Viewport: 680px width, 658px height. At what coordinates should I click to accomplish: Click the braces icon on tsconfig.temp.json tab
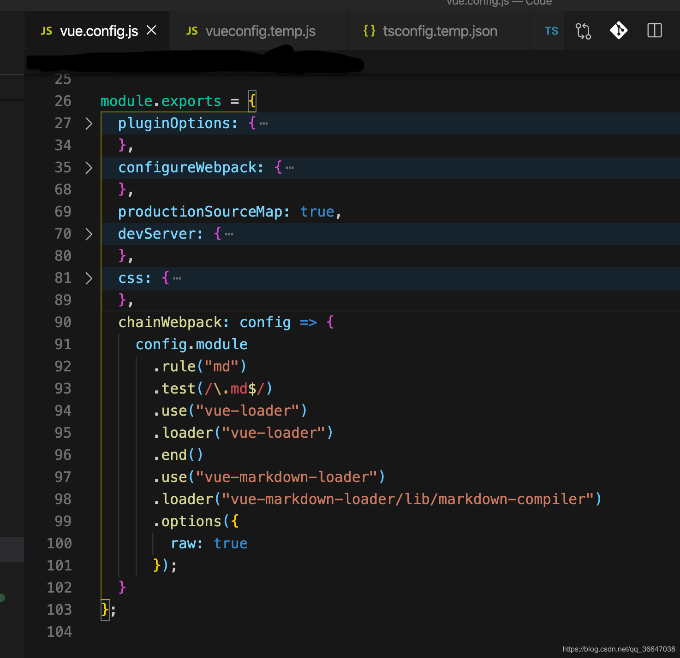pos(369,31)
